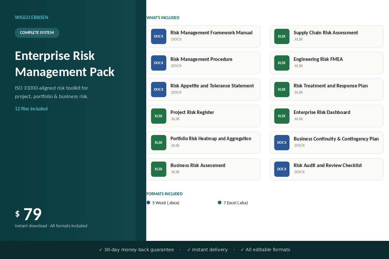Click the XLSX icon for Supply Chain Risk Assessment
389x259 pixels.
[281, 36]
